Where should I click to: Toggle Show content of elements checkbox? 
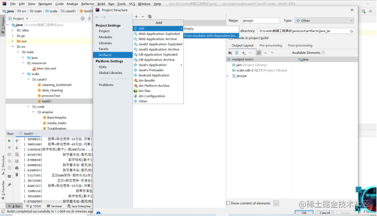point(228,203)
